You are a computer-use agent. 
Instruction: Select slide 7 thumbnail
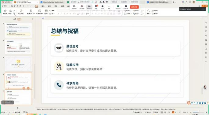tap(18, 30)
